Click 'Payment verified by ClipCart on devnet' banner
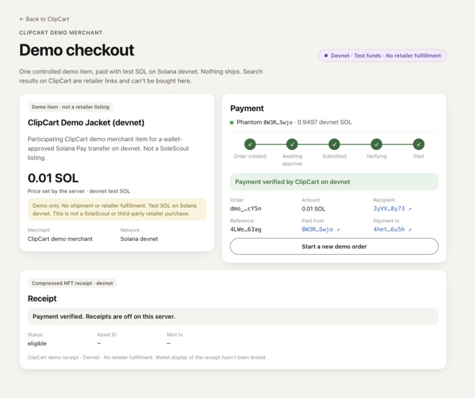This screenshot has height=398, width=475. [x=334, y=182]
